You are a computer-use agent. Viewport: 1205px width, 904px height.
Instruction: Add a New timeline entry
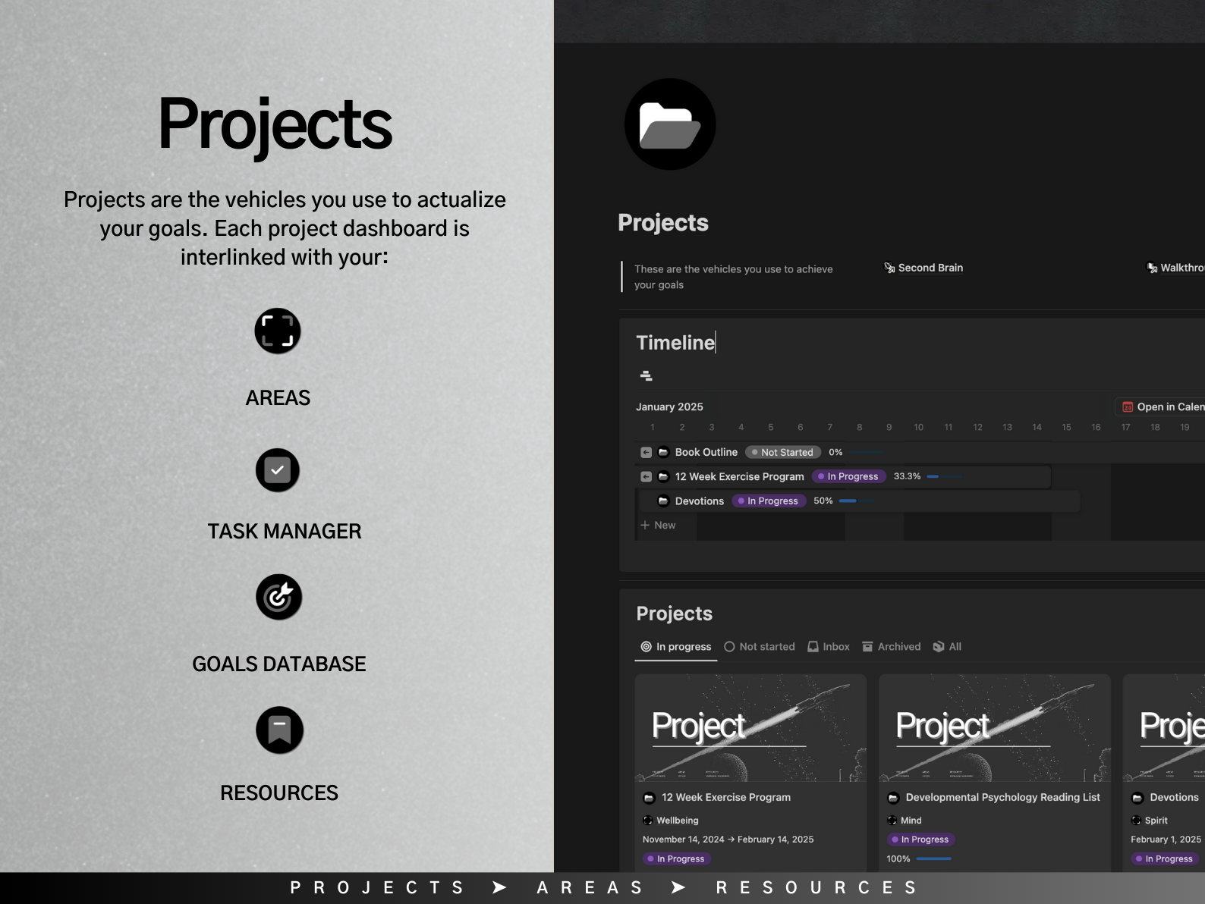658,525
